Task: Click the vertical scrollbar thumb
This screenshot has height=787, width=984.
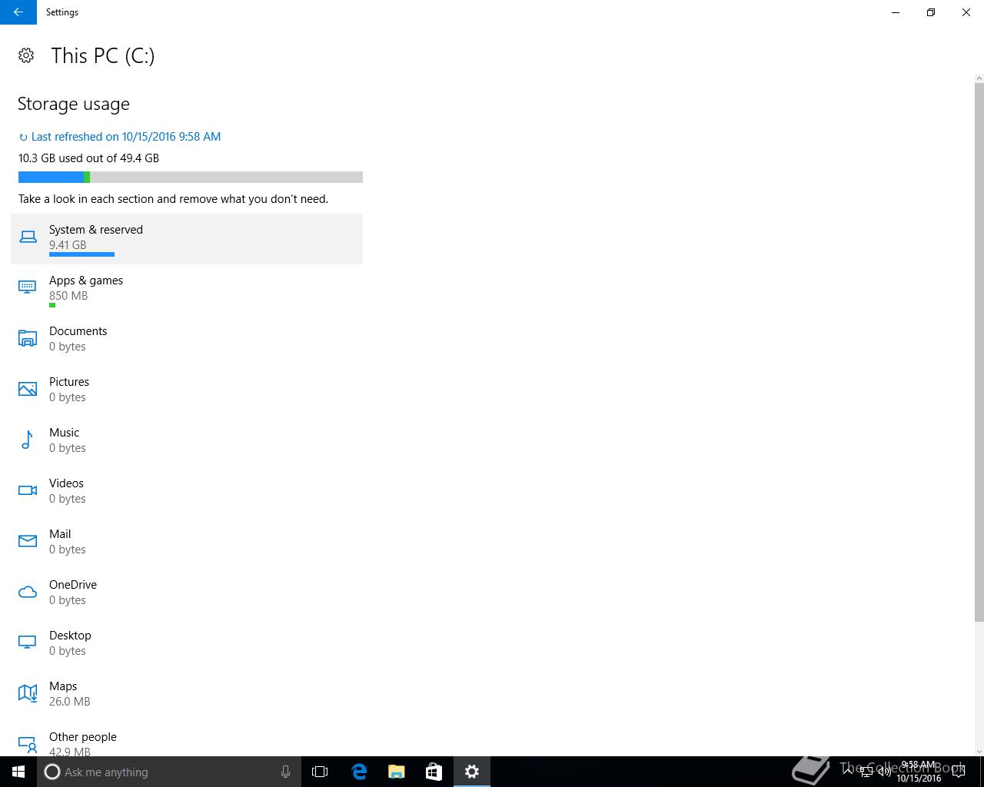Action: [x=979, y=354]
